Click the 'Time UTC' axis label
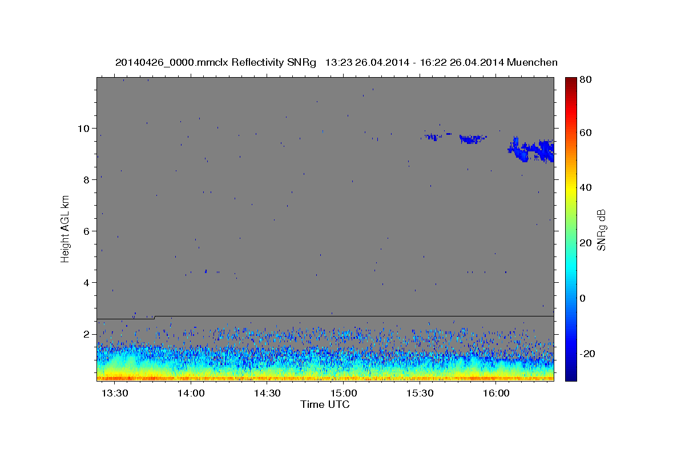The height and width of the screenshot is (457, 685). (x=325, y=404)
